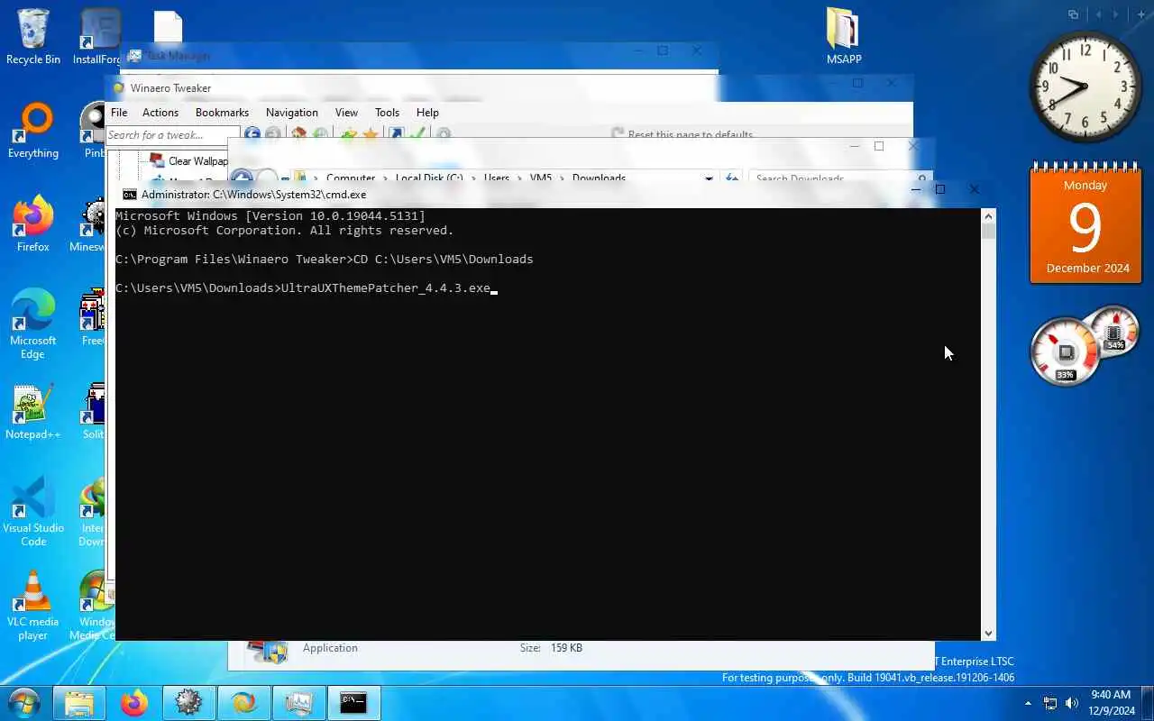Click the analog clock gadget
The height and width of the screenshot is (721, 1154).
[1085, 87]
